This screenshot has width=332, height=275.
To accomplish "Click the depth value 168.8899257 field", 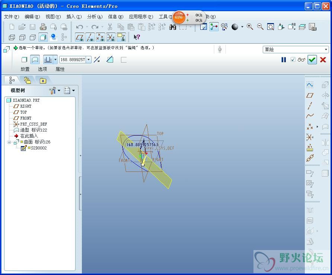I will (x=73, y=60).
